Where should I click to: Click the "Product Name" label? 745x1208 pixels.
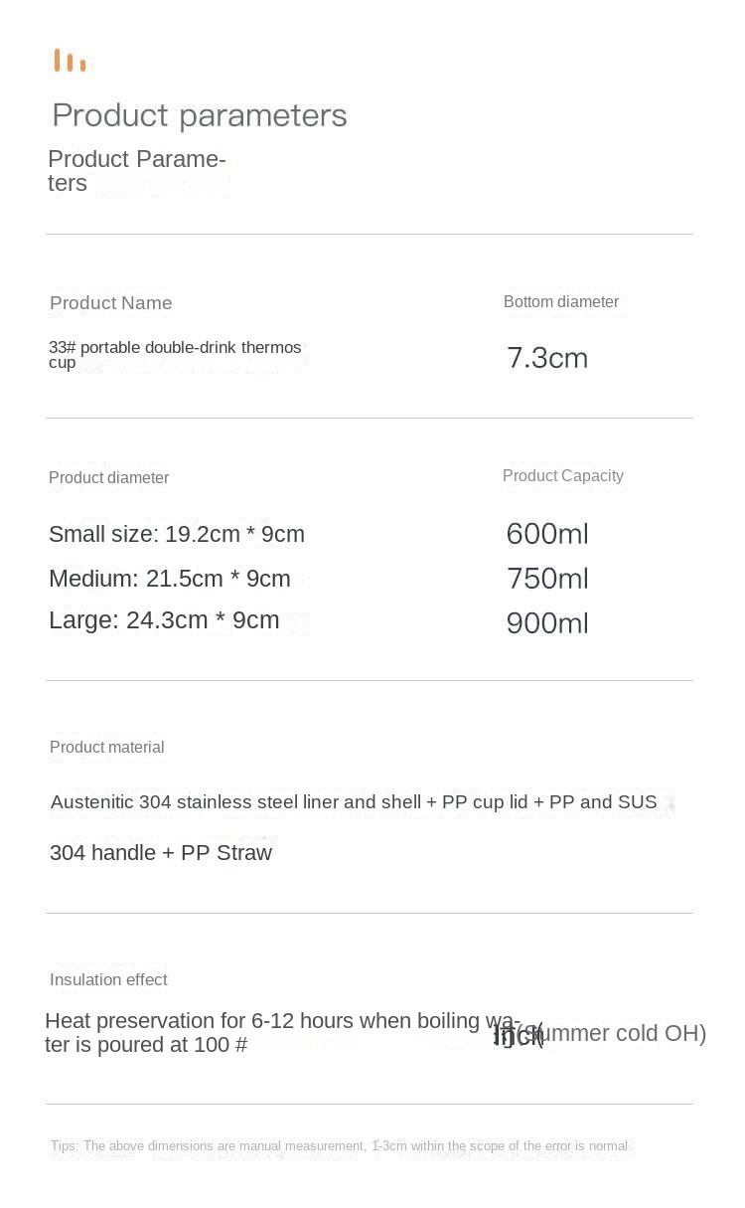coord(111,303)
